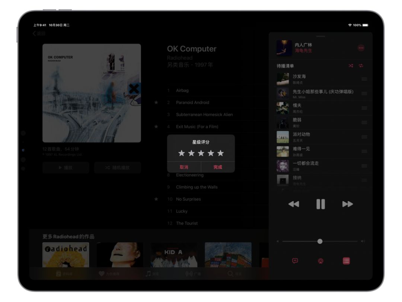Image resolution: width=402 pixels, height=302 pixels.
Task: Toggle the Up Next queue list icon
Action: [346, 261]
